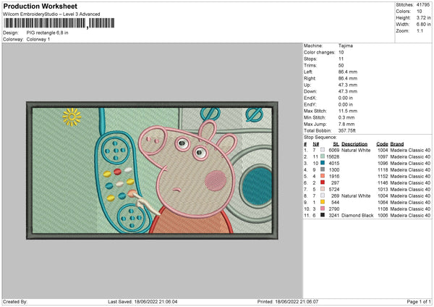The width and height of the screenshot is (434, 307).
Task: Click stitch count '15628' in stop 2
Action: 333,156
